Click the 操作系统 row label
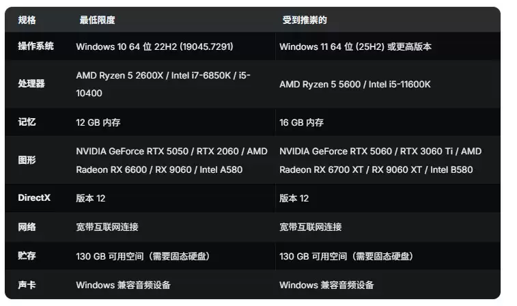The width and height of the screenshot is (517, 306). [36, 46]
